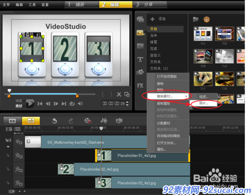Click the Placeholder 03 overlay track icon
252x195 pixels.
click(x=19, y=183)
